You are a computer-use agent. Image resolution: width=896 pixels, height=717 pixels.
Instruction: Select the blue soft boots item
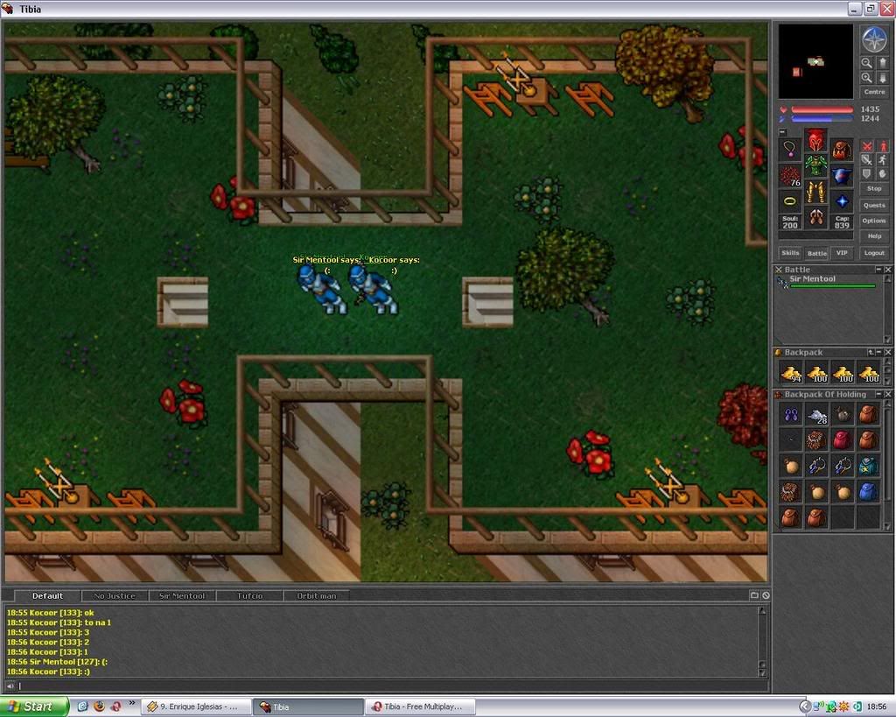[x=791, y=414]
